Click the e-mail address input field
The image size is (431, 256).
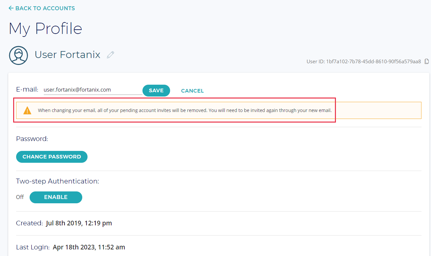click(x=92, y=90)
